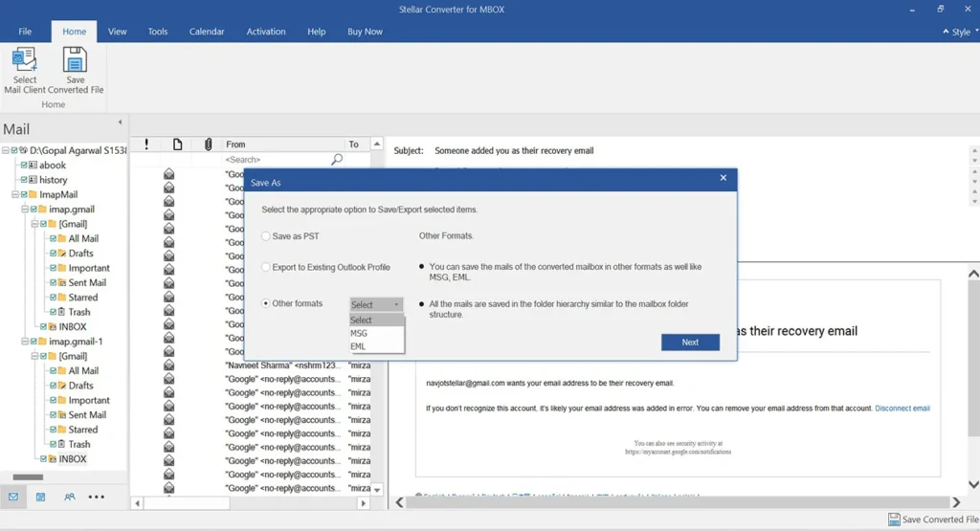The image size is (980, 531).
Task: Toggle the ImapMail folder checkbox
Action: (x=24, y=194)
